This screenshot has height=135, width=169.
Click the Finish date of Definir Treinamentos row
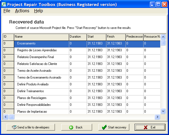[x=116, y=92]
